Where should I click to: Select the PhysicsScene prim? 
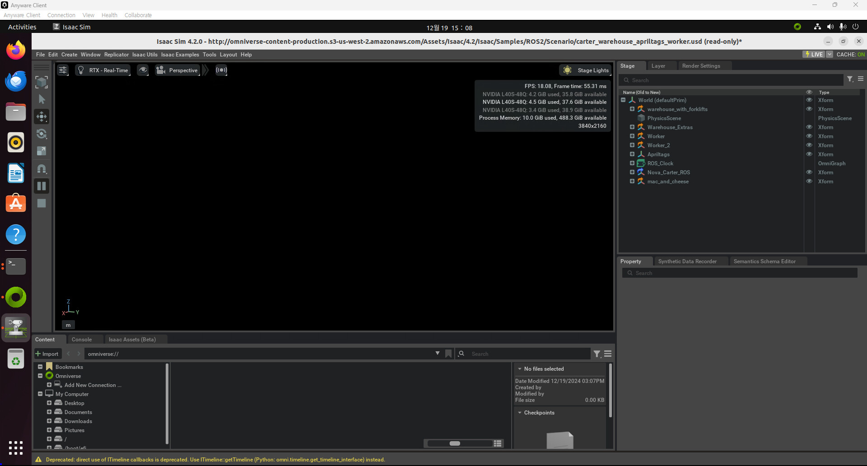[664, 118]
